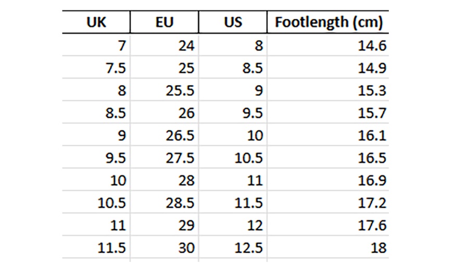Screen dimensions: 453x273
Task: Click the UK column header
Action: [96, 23]
